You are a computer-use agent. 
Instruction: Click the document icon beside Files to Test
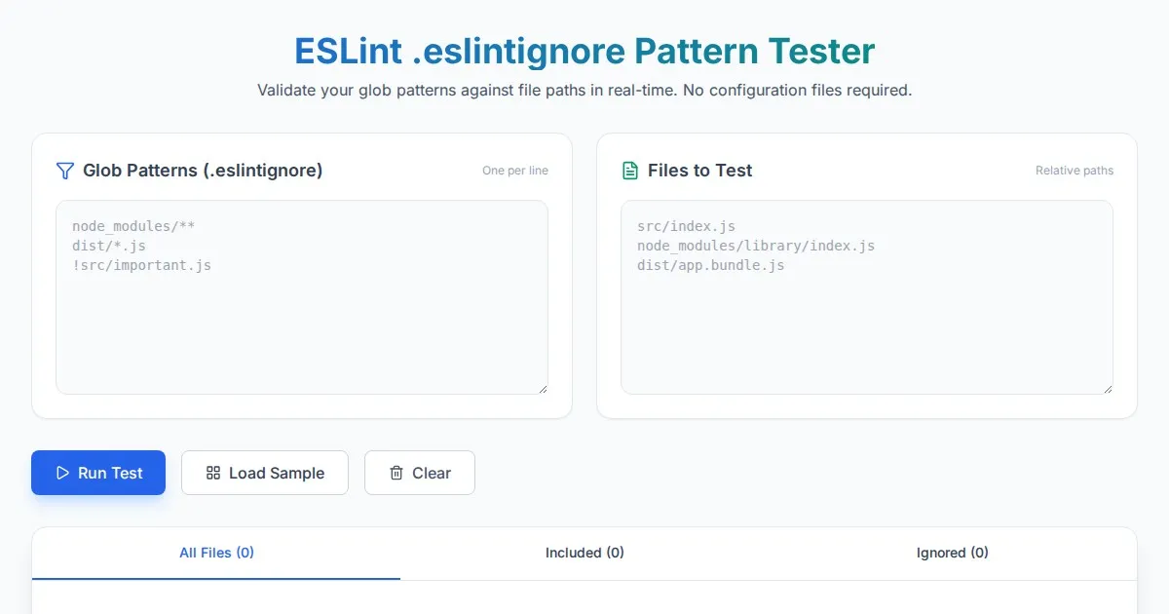point(630,171)
